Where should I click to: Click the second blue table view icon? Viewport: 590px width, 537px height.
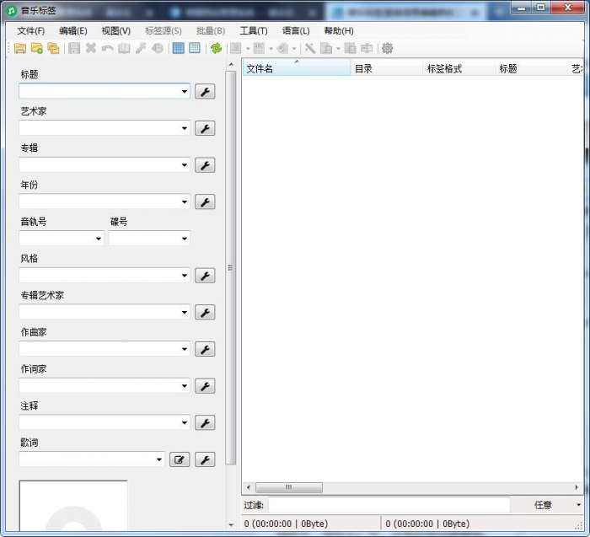[195, 48]
